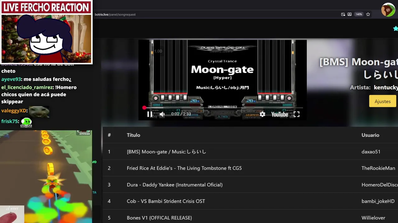Open YouTube player settings gear
Image resolution: width=398 pixels, height=223 pixels.
click(x=262, y=114)
